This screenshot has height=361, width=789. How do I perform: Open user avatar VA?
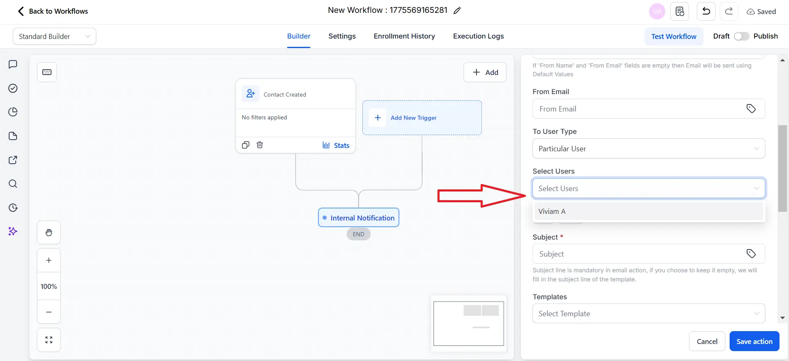click(x=657, y=12)
